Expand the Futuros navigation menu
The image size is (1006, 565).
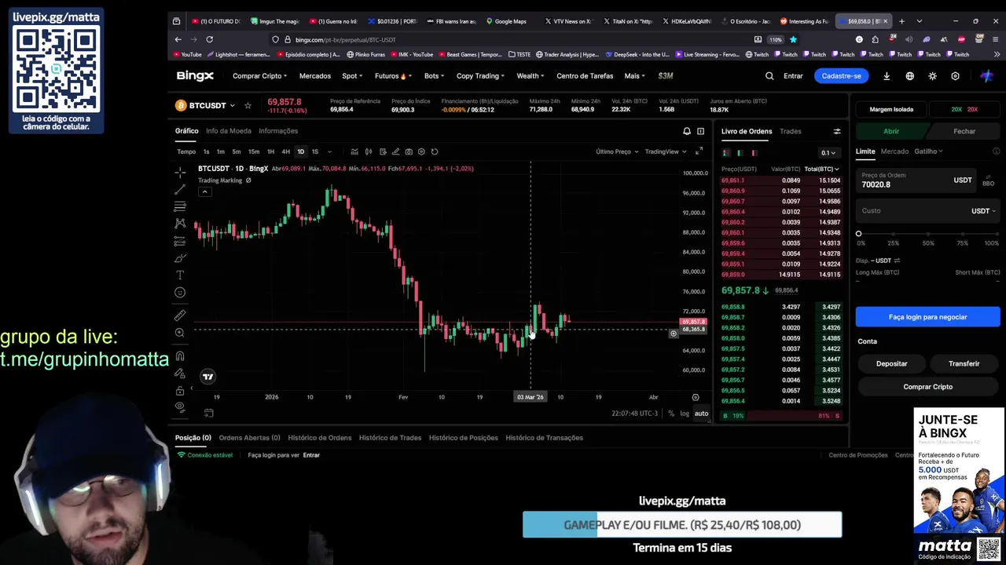(394, 76)
